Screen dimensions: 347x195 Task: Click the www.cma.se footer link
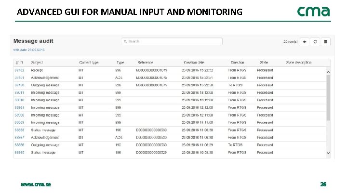pos(36,184)
